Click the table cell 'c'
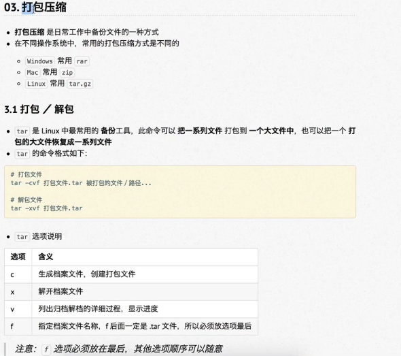This screenshot has width=401, height=356. tap(18, 274)
